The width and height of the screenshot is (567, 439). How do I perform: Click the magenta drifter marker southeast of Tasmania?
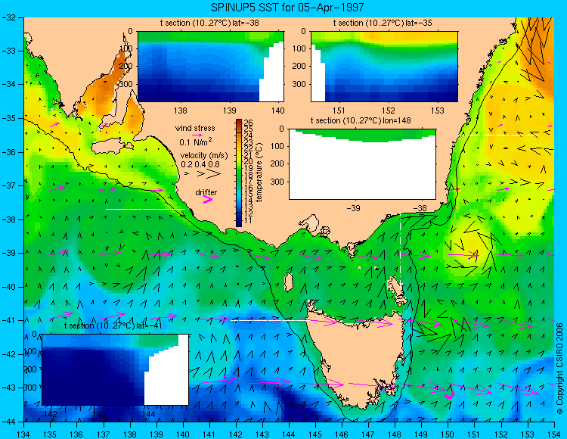[x=449, y=395]
